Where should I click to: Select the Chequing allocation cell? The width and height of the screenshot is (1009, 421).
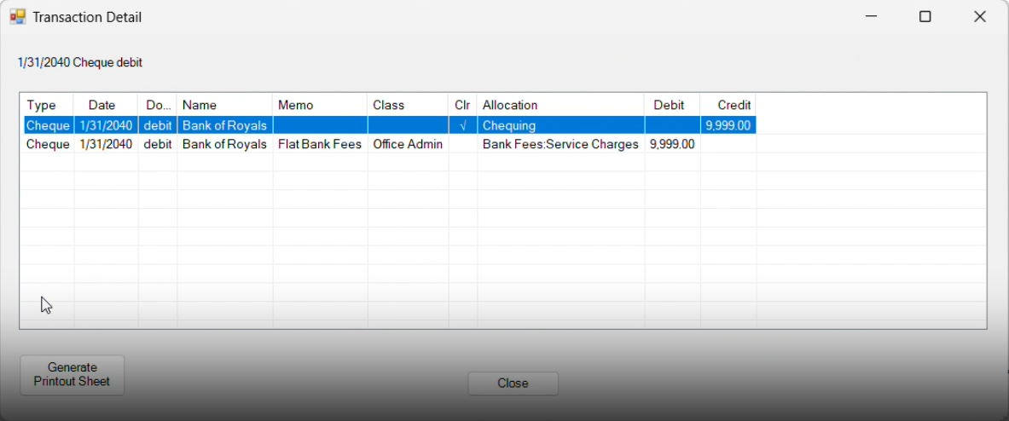[560, 125]
